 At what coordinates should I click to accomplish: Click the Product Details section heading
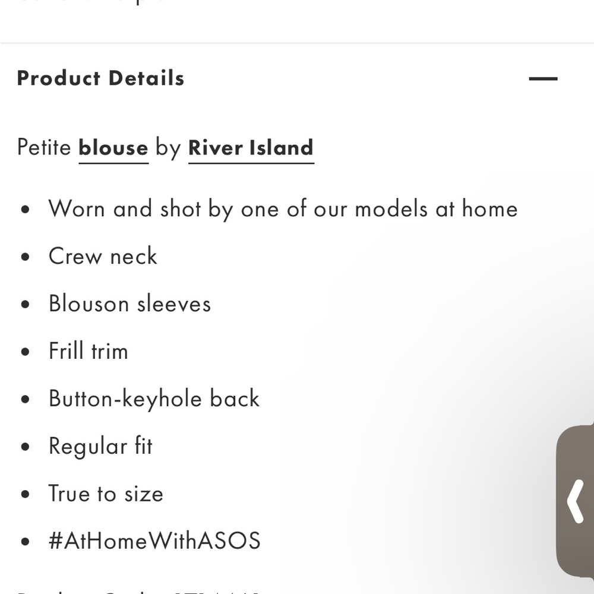click(100, 78)
